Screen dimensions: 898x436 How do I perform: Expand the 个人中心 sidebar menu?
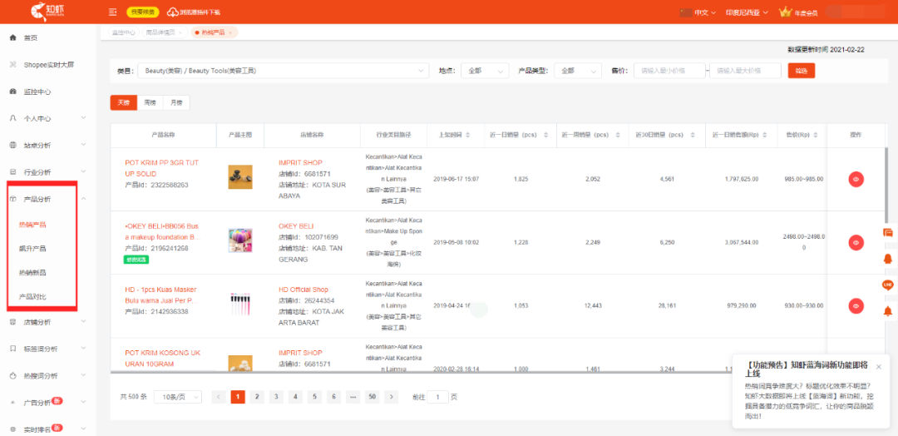pos(84,118)
